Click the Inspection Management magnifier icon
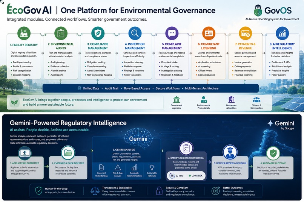The image size is (304, 202). tap(135, 33)
